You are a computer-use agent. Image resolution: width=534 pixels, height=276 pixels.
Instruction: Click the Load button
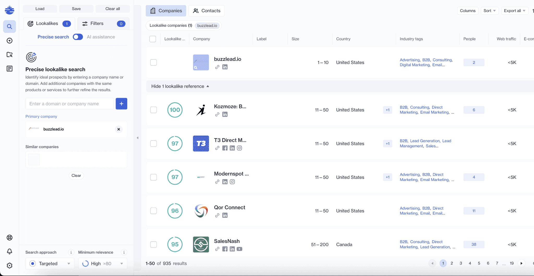(40, 9)
